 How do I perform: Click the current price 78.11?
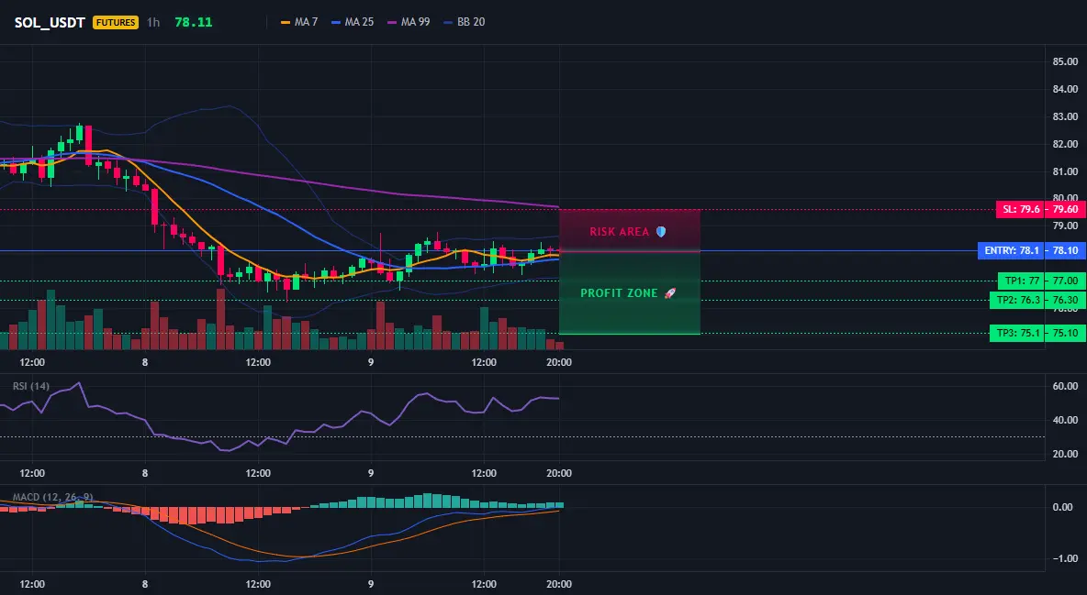click(x=194, y=22)
